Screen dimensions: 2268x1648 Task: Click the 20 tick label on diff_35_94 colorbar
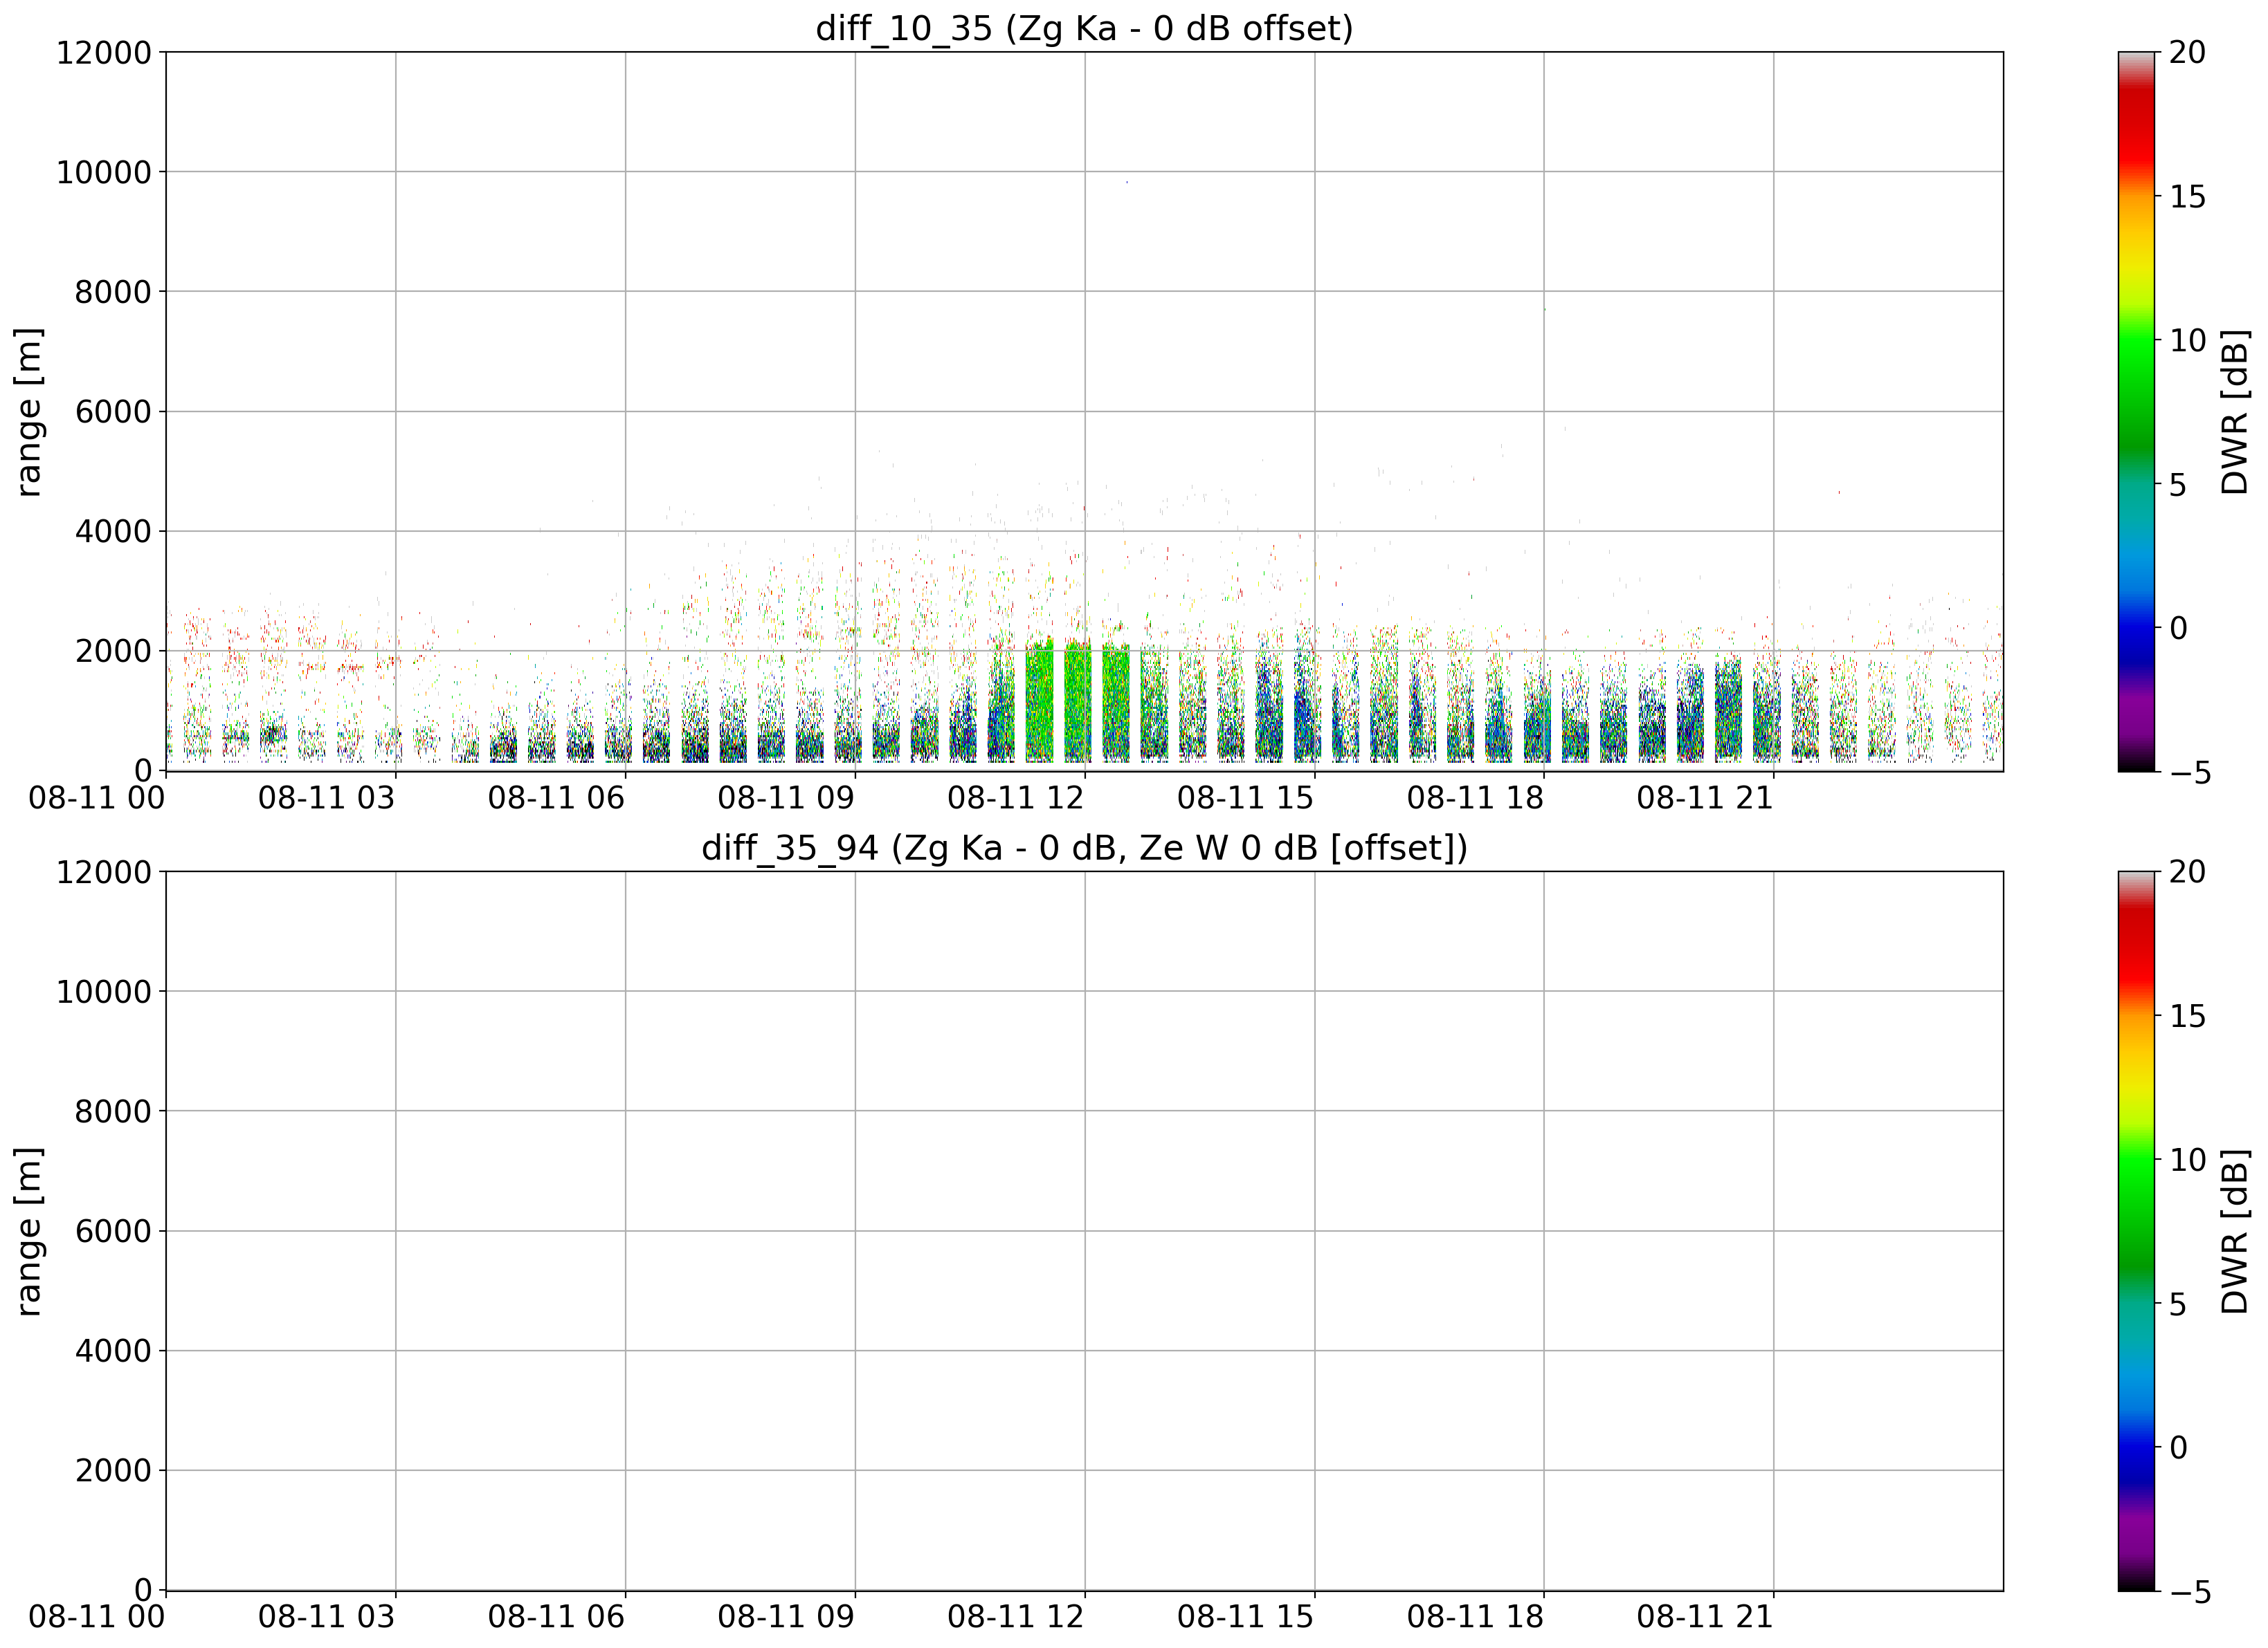(x=2187, y=871)
